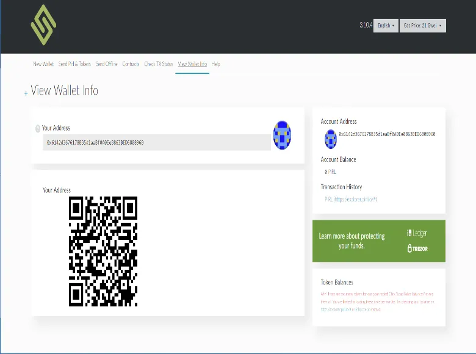Open the English language dropdown
This screenshot has height=354, width=476.
point(386,26)
